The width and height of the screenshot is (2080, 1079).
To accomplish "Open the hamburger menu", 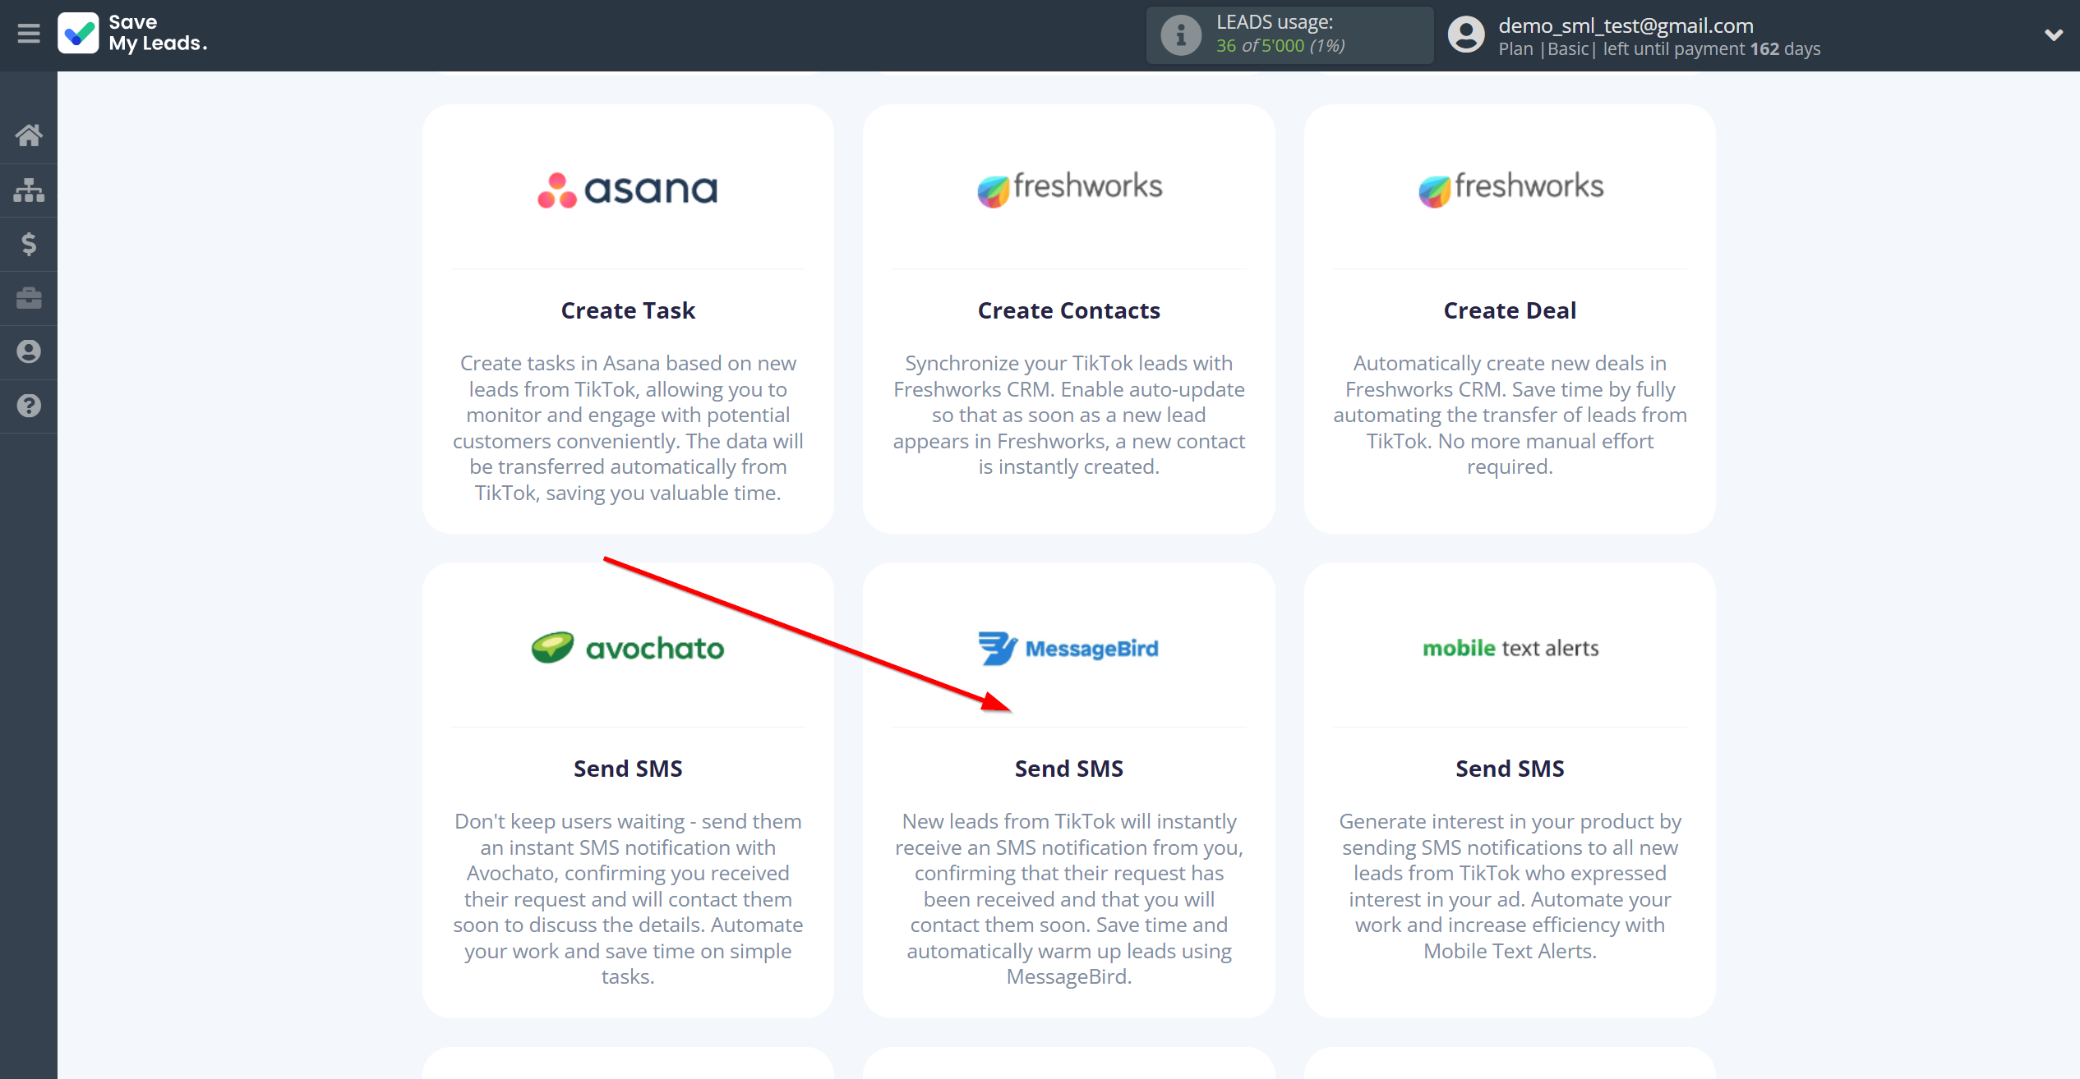I will (29, 34).
